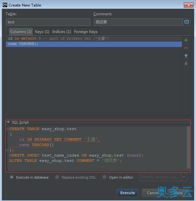
Task: Open the expanded comment editor icon
Action: (x=187, y=22)
